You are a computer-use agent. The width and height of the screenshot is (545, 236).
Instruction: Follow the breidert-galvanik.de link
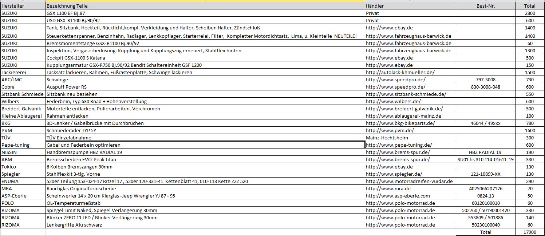tap(404, 109)
